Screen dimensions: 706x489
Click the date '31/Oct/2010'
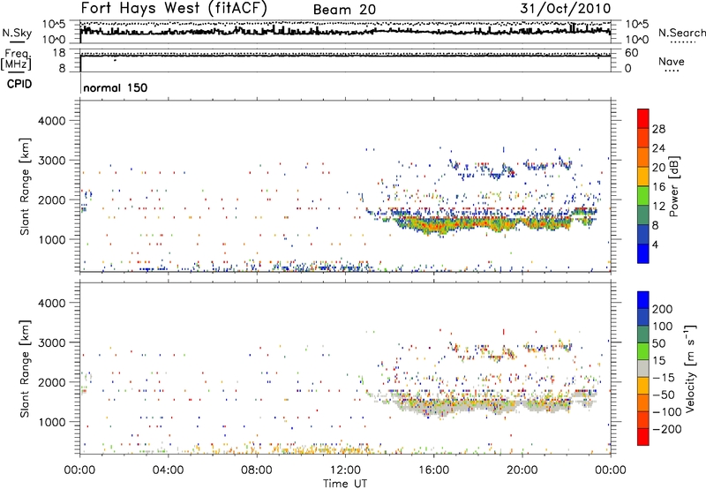(566, 8)
